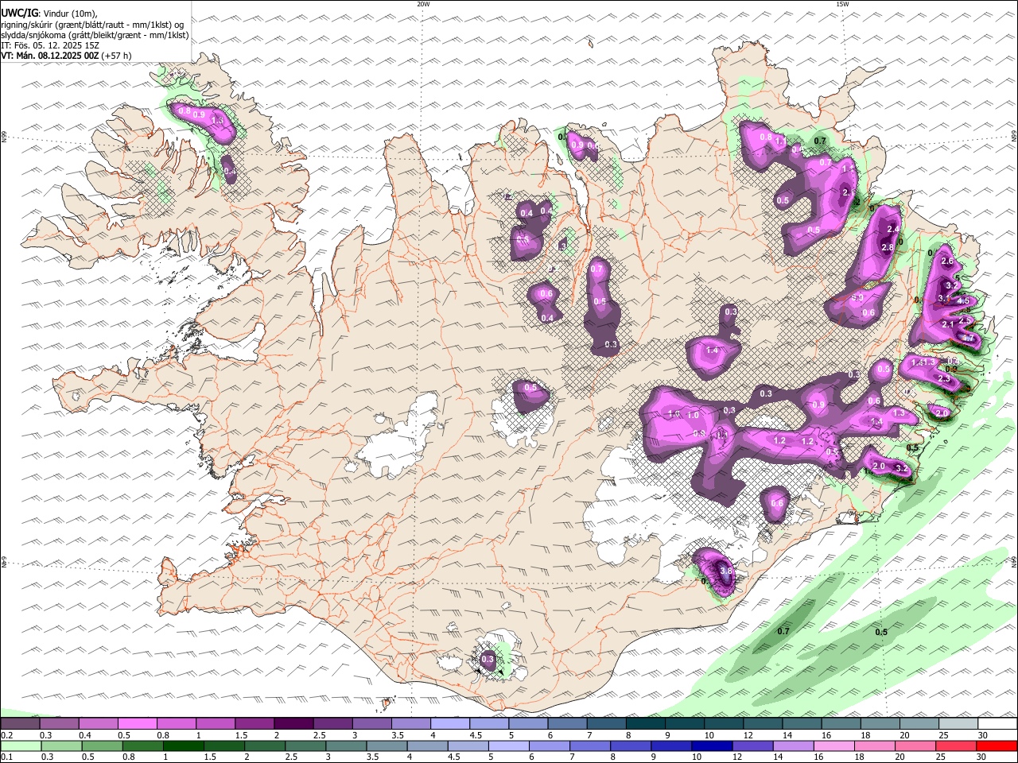The height and width of the screenshot is (763, 1018).
Task: Select the "0.4" label in the upper legend row
Action: [x=84, y=735]
